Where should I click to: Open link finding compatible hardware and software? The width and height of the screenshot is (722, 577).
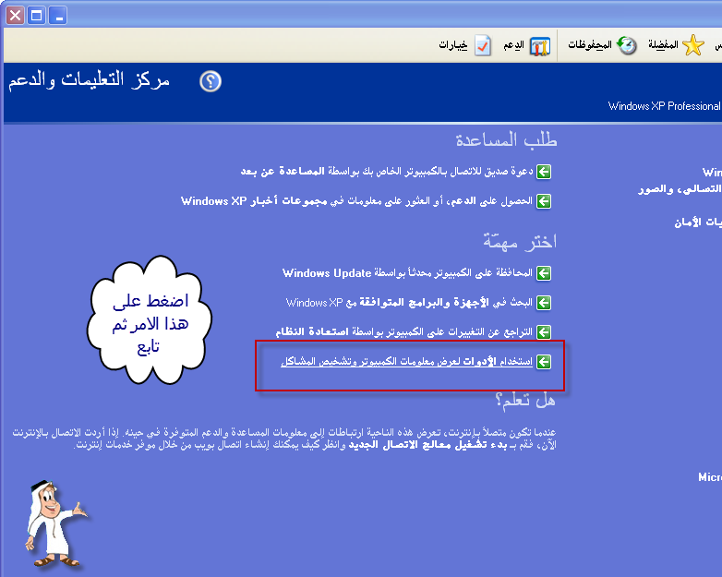pos(409,303)
